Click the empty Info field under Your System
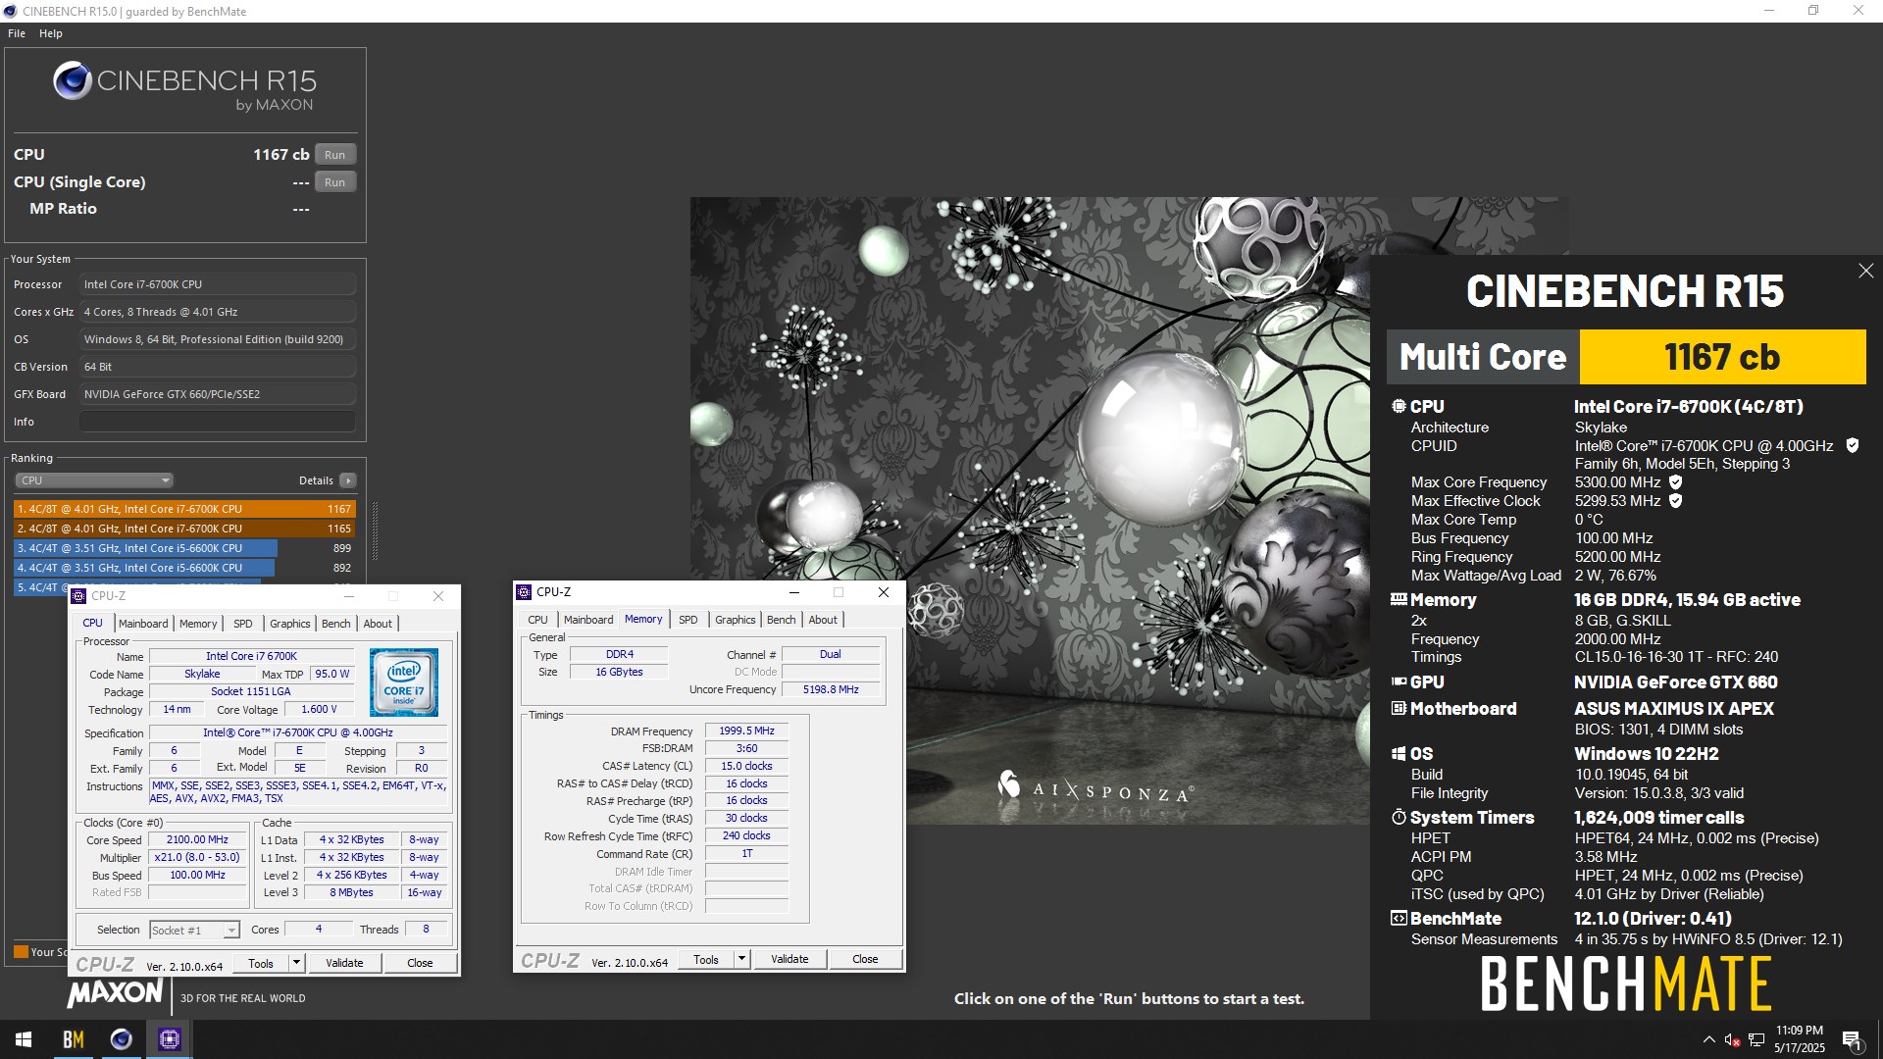Image resolution: width=1883 pixels, height=1059 pixels. [x=218, y=422]
